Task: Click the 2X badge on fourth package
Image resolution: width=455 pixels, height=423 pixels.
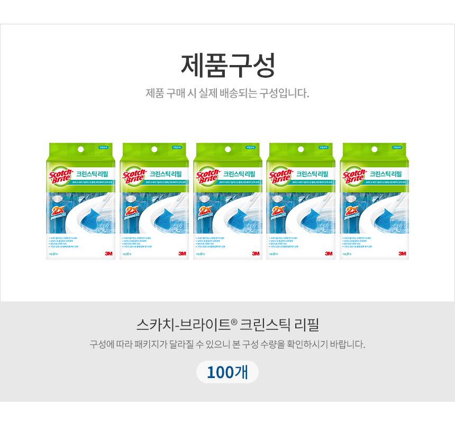Action: click(278, 212)
